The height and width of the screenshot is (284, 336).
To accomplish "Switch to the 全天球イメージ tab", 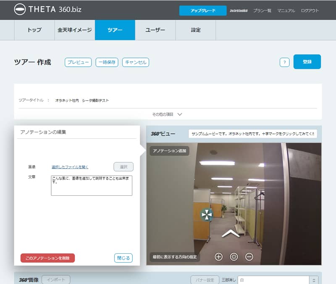I will [75, 30].
